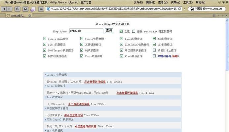Close the Alexa排名 tab
Image resolution: width=229 pixels, height=132 pixels.
(30, 16)
